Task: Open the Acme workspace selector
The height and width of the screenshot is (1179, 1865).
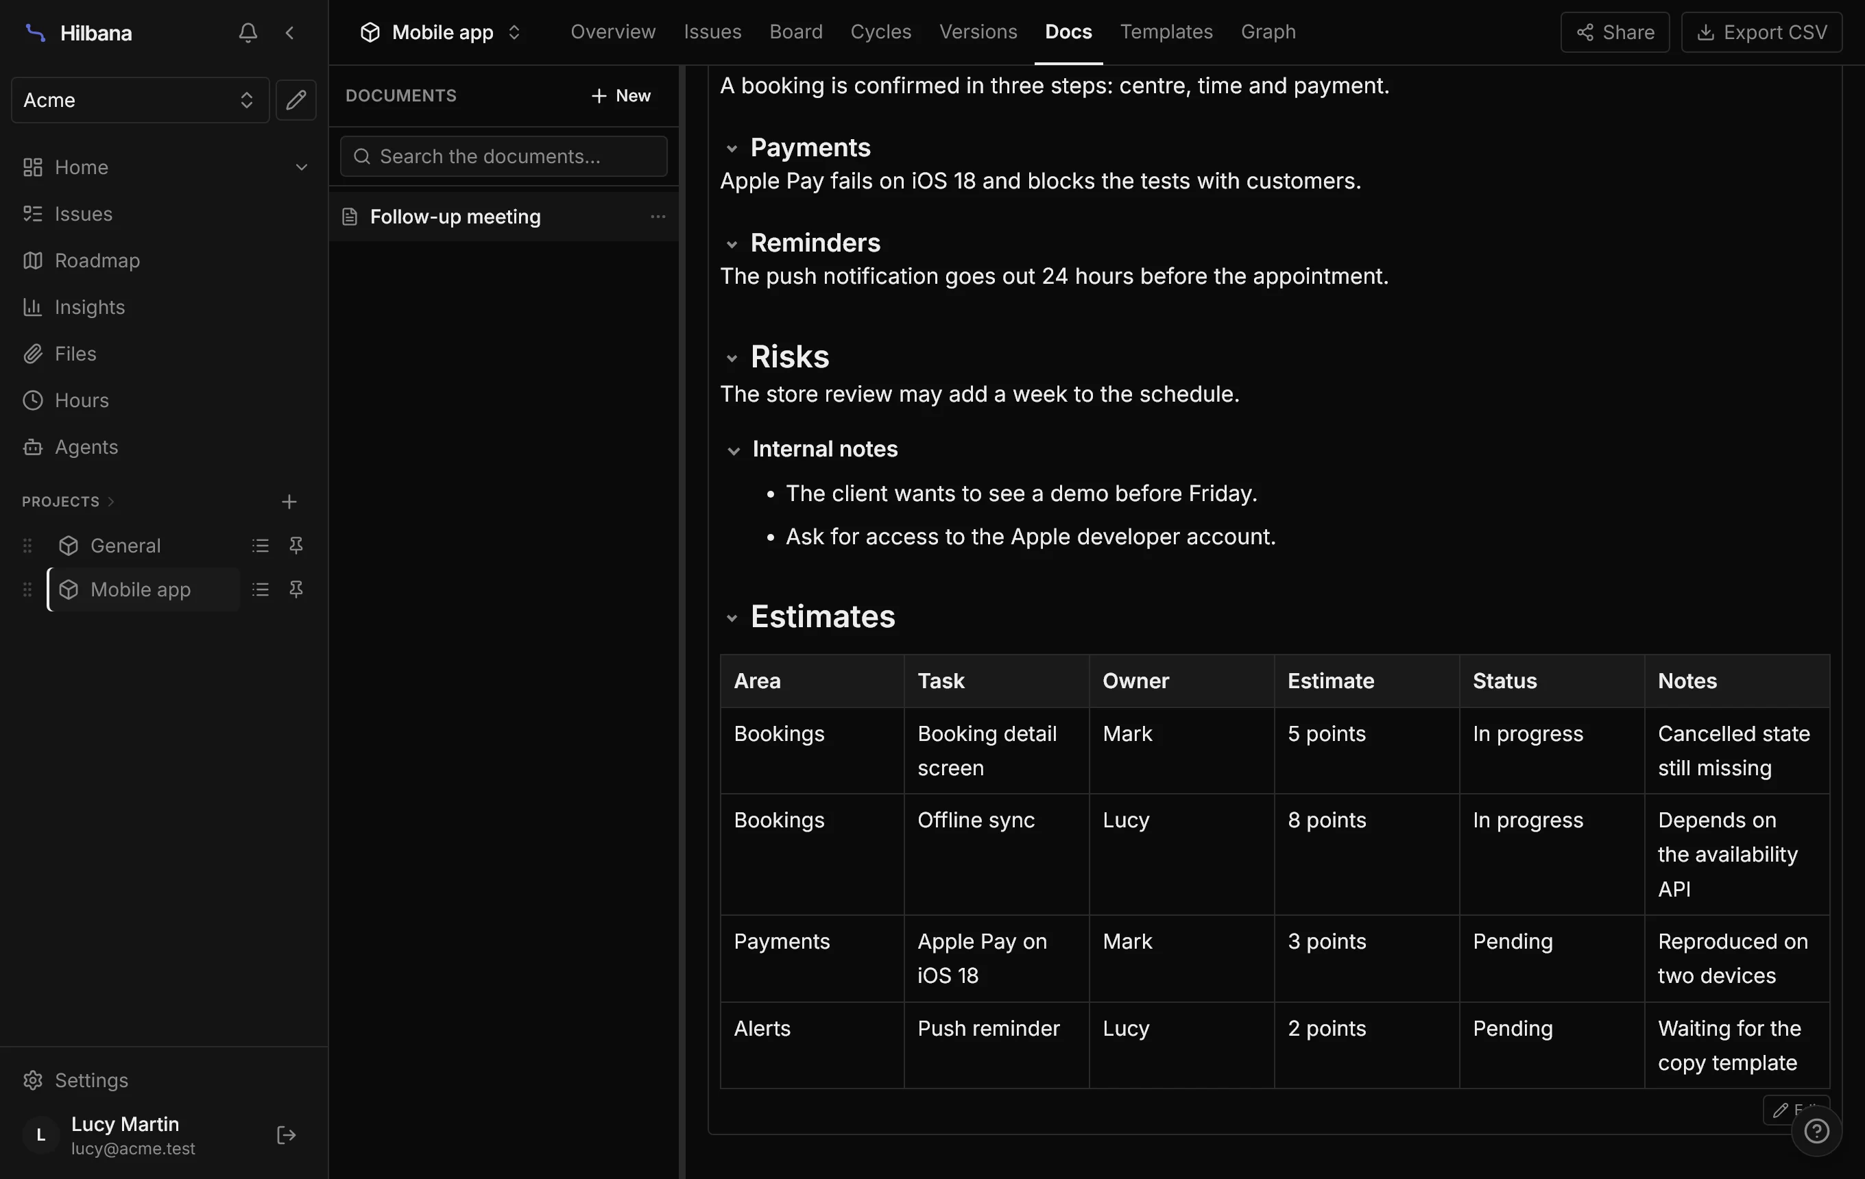Action: tap(140, 100)
